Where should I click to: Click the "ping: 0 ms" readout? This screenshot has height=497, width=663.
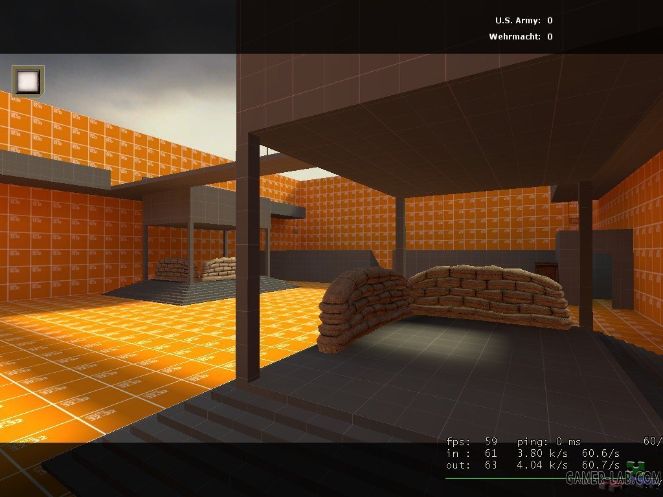[548, 441]
